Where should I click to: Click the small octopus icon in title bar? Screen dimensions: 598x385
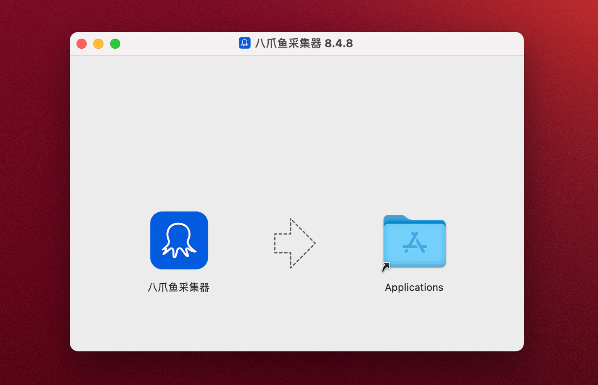245,43
